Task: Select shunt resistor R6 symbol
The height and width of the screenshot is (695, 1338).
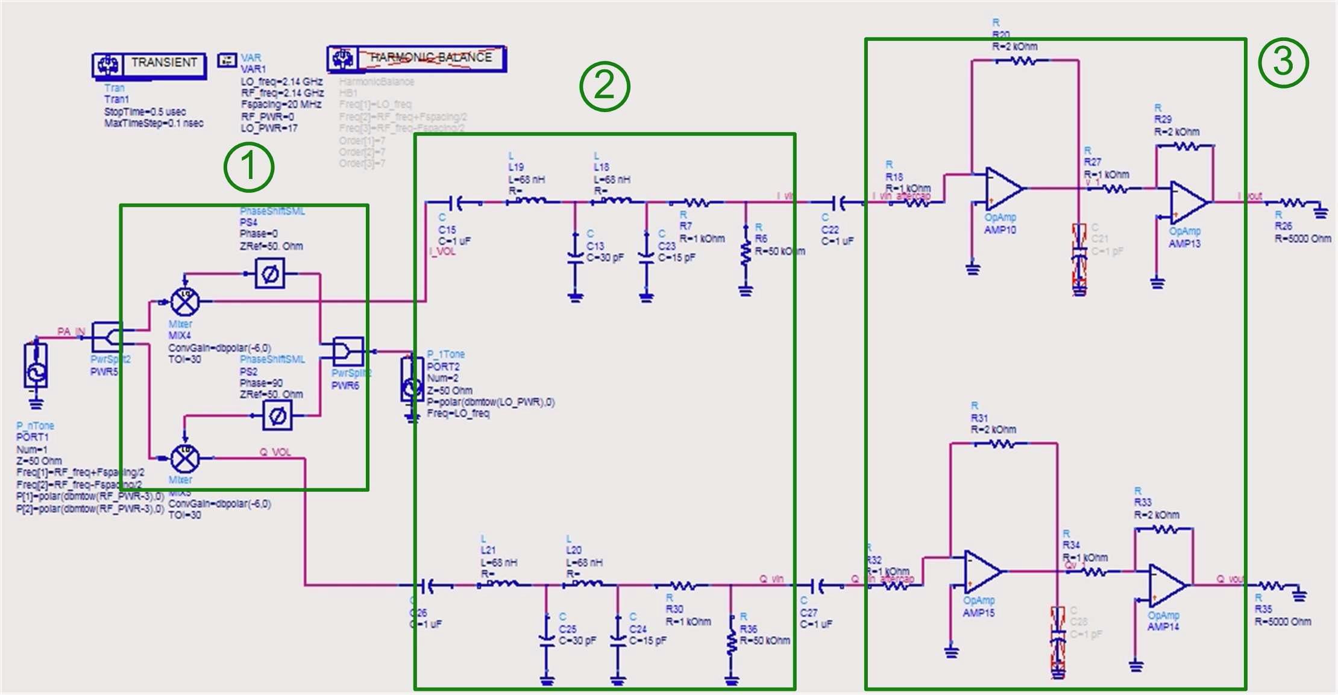Action: pos(746,253)
